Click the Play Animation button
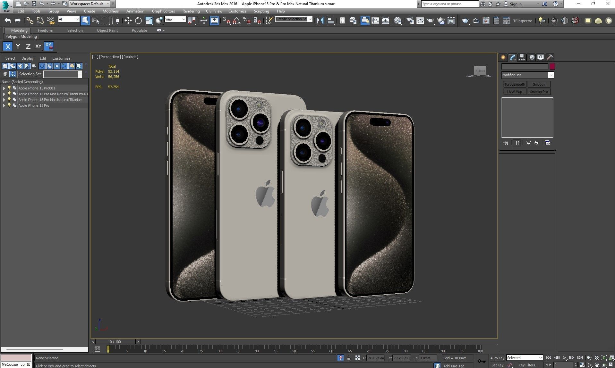615x368 pixels. (x=564, y=358)
